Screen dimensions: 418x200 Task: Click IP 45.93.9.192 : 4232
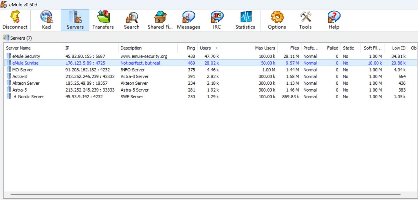84,97
